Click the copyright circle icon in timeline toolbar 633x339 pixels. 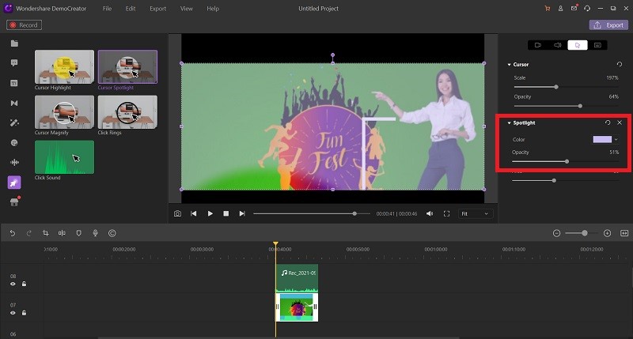tap(112, 233)
